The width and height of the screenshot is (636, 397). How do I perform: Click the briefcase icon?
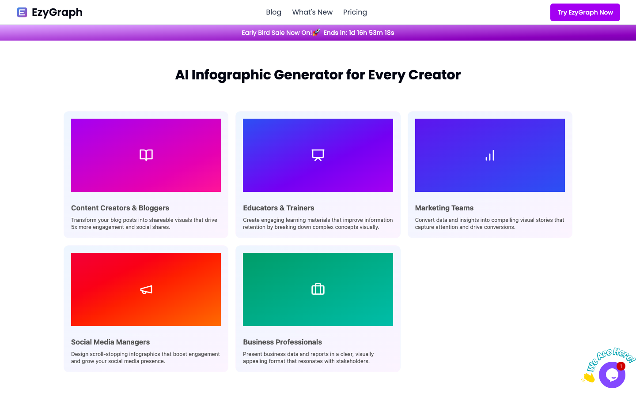pyautogui.click(x=318, y=289)
